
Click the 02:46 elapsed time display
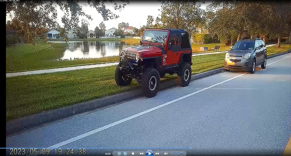click(108, 153)
